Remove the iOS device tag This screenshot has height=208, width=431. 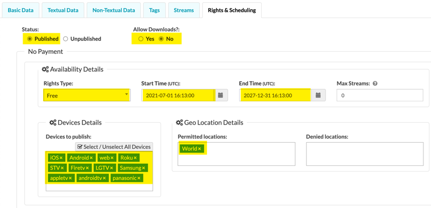(x=61, y=158)
